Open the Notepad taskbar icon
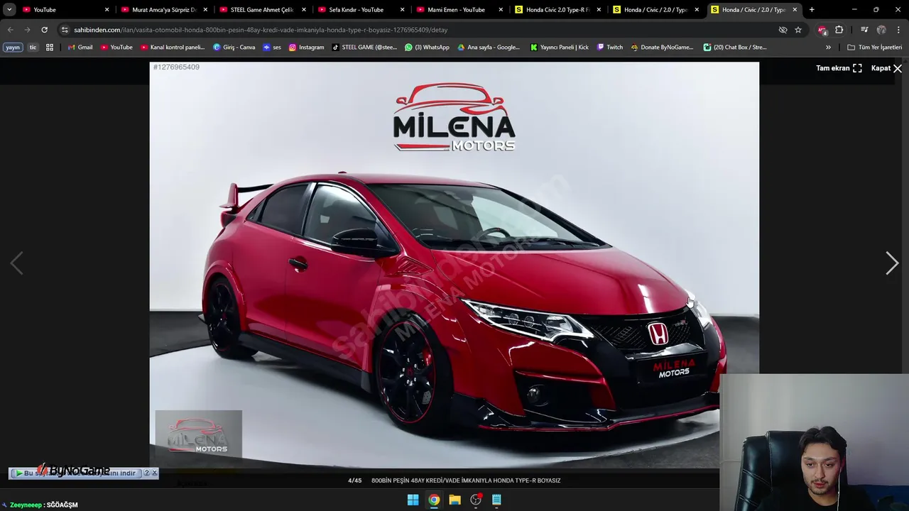This screenshot has width=909, height=511. pos(496,500)
